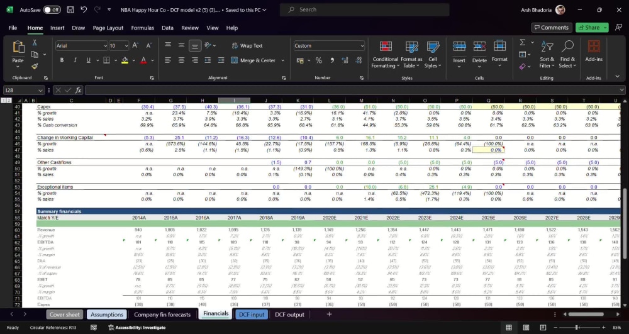The image size is (629, 334).
Task: Expand Merge & Center dropdown arrow
Action: click(x=283, y=60)
